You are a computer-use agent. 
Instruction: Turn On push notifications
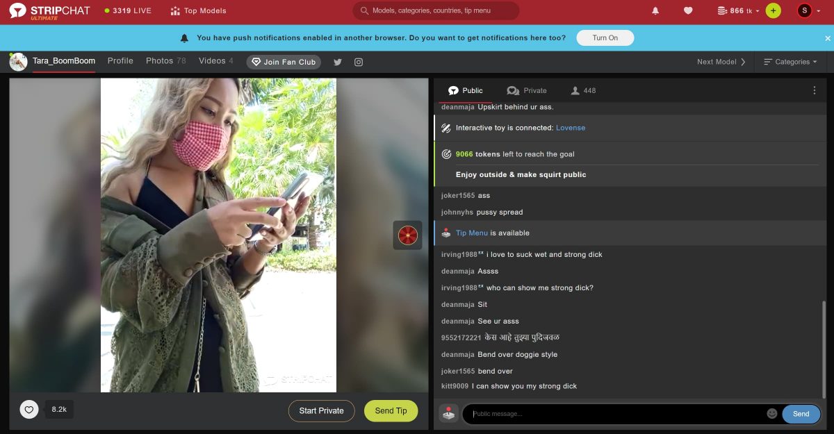[x=605, y=38]
